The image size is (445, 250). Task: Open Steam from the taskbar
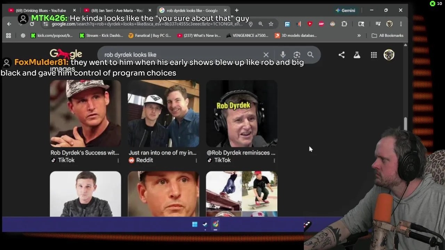205,224
